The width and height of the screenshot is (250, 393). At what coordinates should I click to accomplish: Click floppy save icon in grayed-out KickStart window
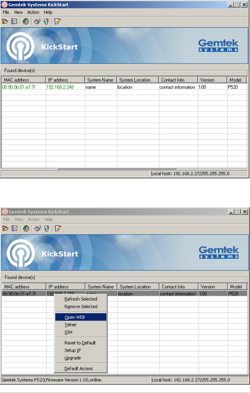pos(15,228)
